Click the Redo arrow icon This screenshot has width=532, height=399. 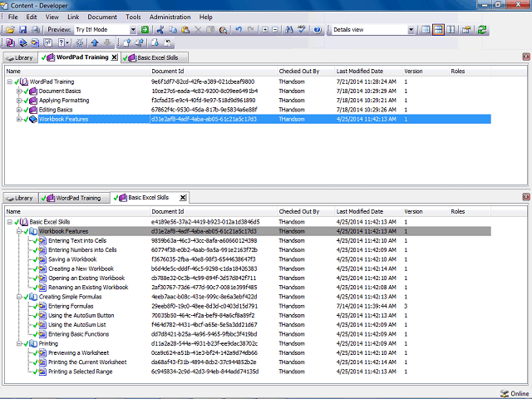[x=251, y=30]
